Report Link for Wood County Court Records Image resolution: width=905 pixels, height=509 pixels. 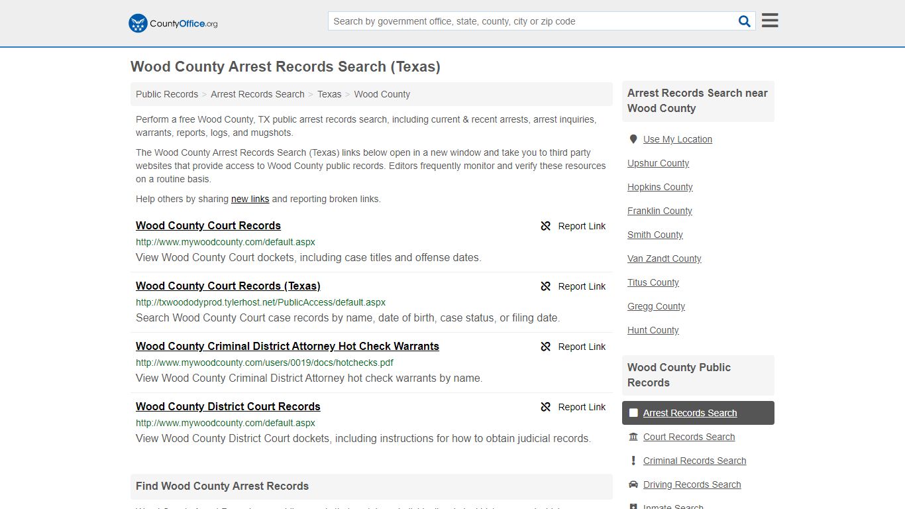(x=573, y=226)
